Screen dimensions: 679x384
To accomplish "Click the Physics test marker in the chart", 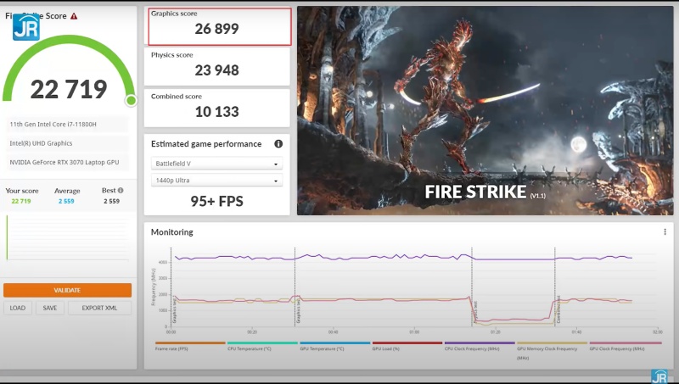I will (x=475, y=313).
